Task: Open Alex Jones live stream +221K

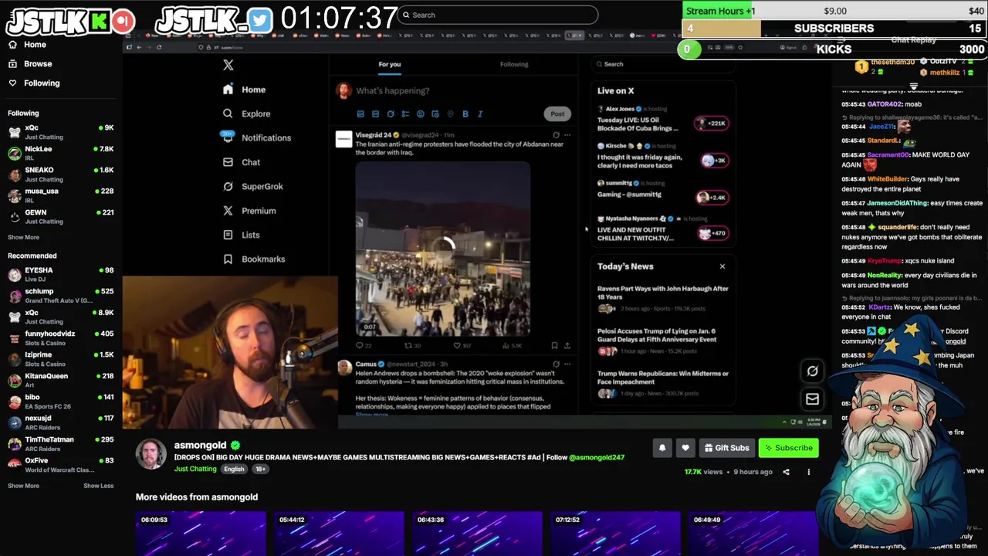Action: coord(661,119)
